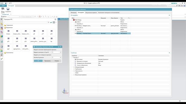
Task: Click Отмена in the gripper settings dialog
Action: click(57, 61)
